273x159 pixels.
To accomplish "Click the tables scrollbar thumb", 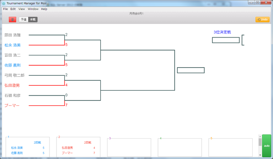I will [x=260, y=142].
